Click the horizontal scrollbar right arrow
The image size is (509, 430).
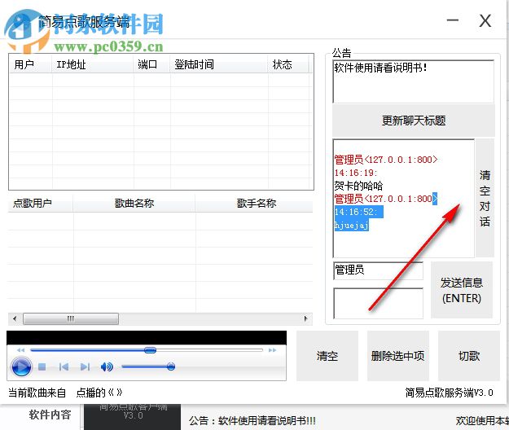point(305,318)
